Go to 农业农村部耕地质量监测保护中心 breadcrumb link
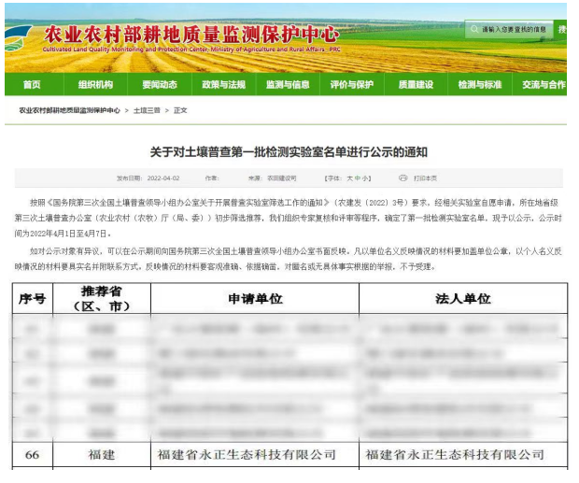Image resolution: width=579 pixels, height=483 pixels. coord(69,110)
